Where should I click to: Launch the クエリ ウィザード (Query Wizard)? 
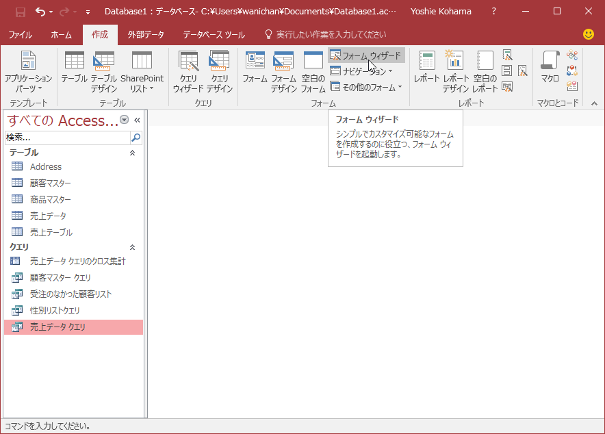188,72
